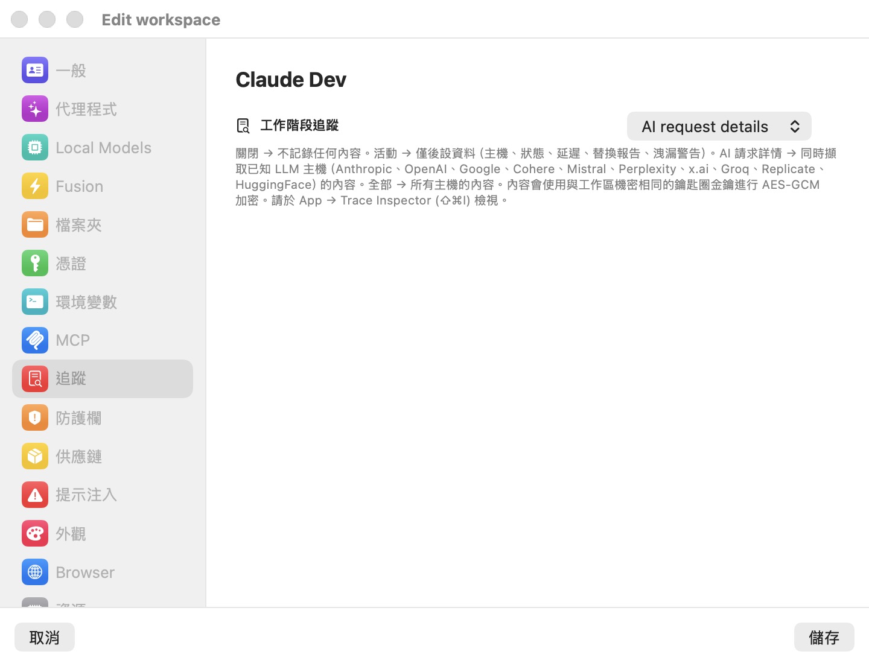The image size is (869, 666).
Task: Open the 環境變數 section
Action: coord(103,302)
